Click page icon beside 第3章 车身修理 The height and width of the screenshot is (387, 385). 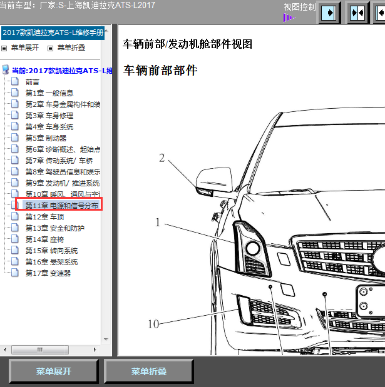[15, 115]
